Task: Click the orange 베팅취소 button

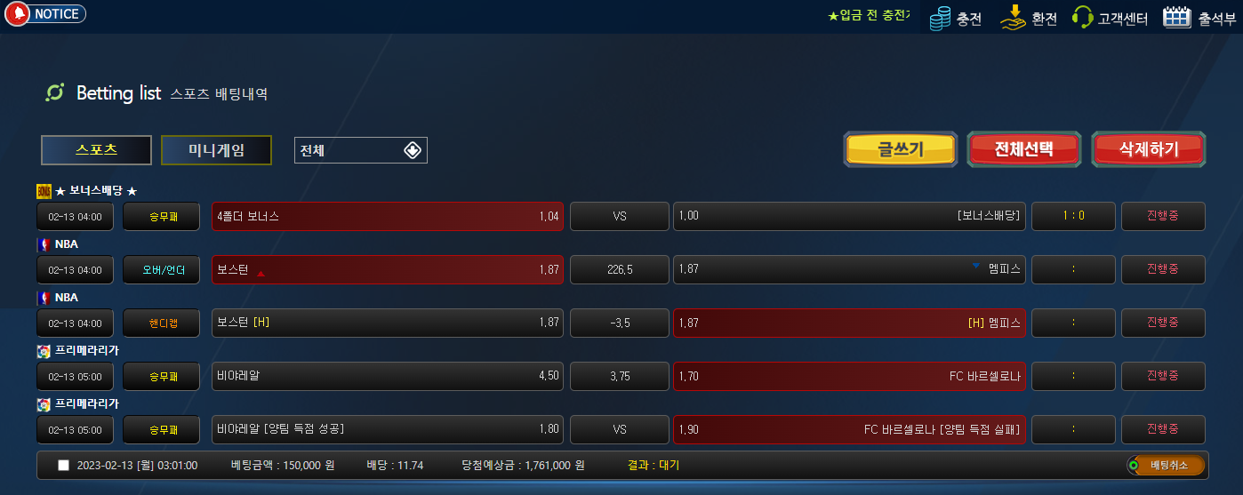Action: (x=1166, y=465)
